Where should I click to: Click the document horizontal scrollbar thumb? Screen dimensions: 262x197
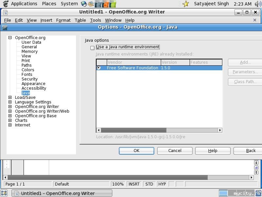(x=108, y=177)
